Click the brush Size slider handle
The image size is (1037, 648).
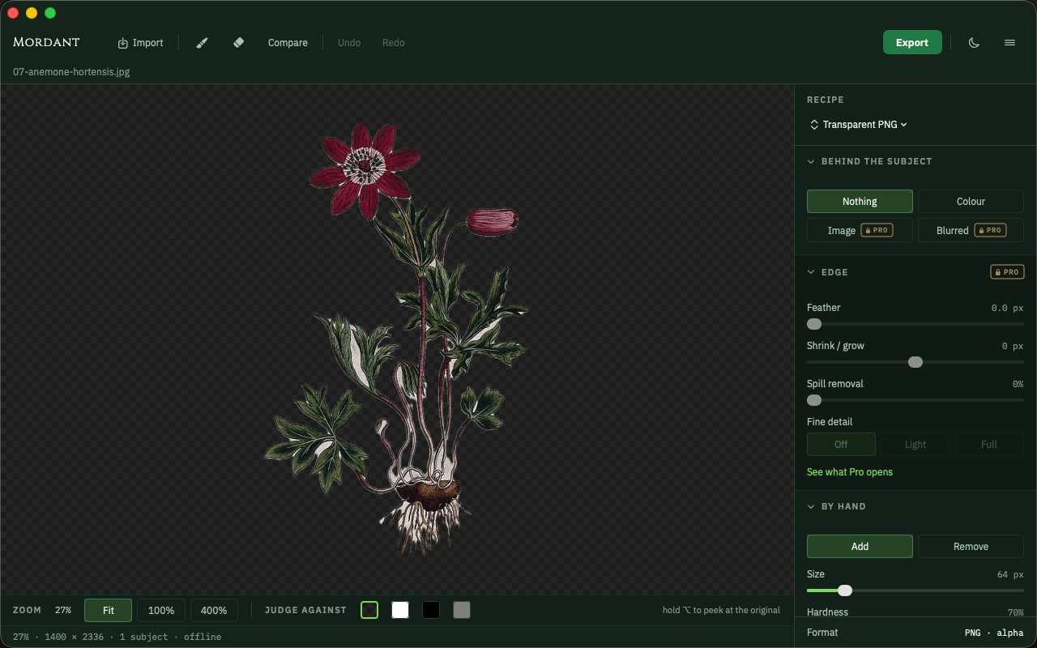pos(845,590)
